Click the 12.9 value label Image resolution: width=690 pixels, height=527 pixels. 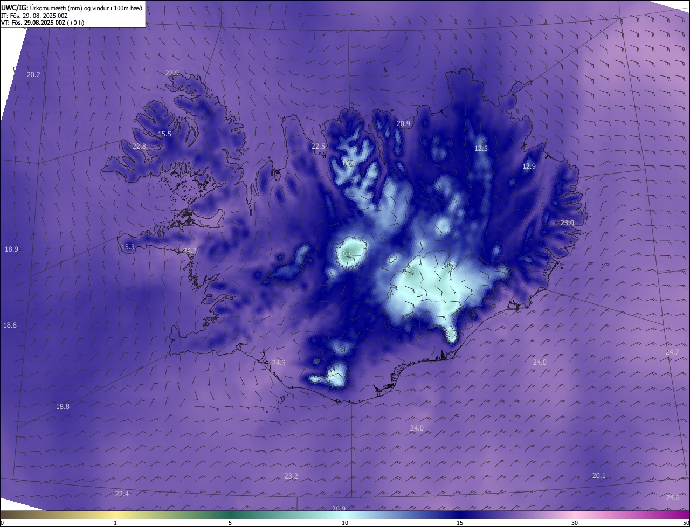click(x=529, y=166)
